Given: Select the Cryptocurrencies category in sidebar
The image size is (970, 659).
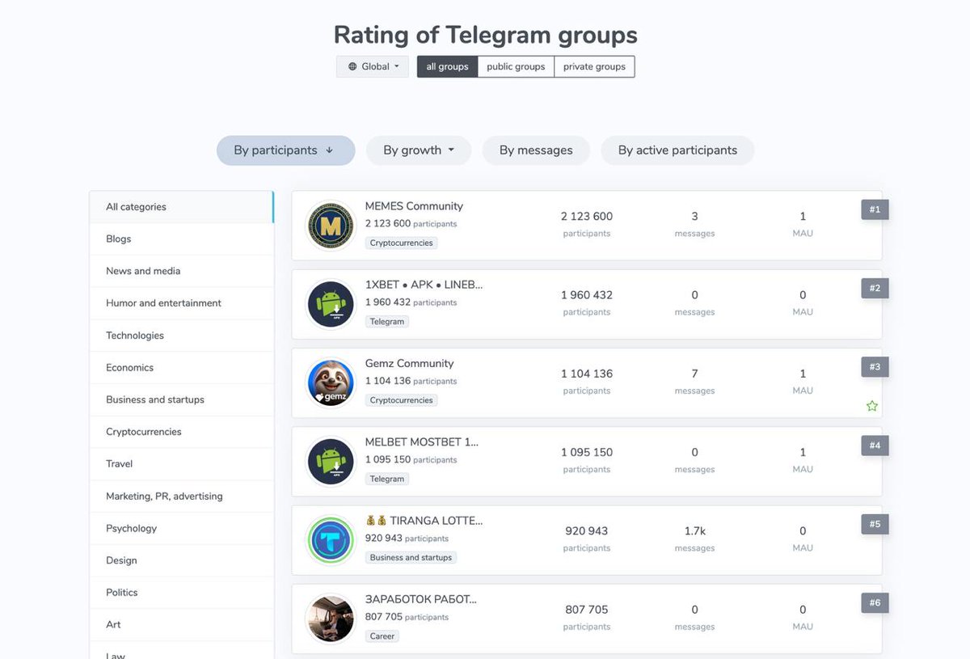Looking at the screenshot, I should 144,432.
